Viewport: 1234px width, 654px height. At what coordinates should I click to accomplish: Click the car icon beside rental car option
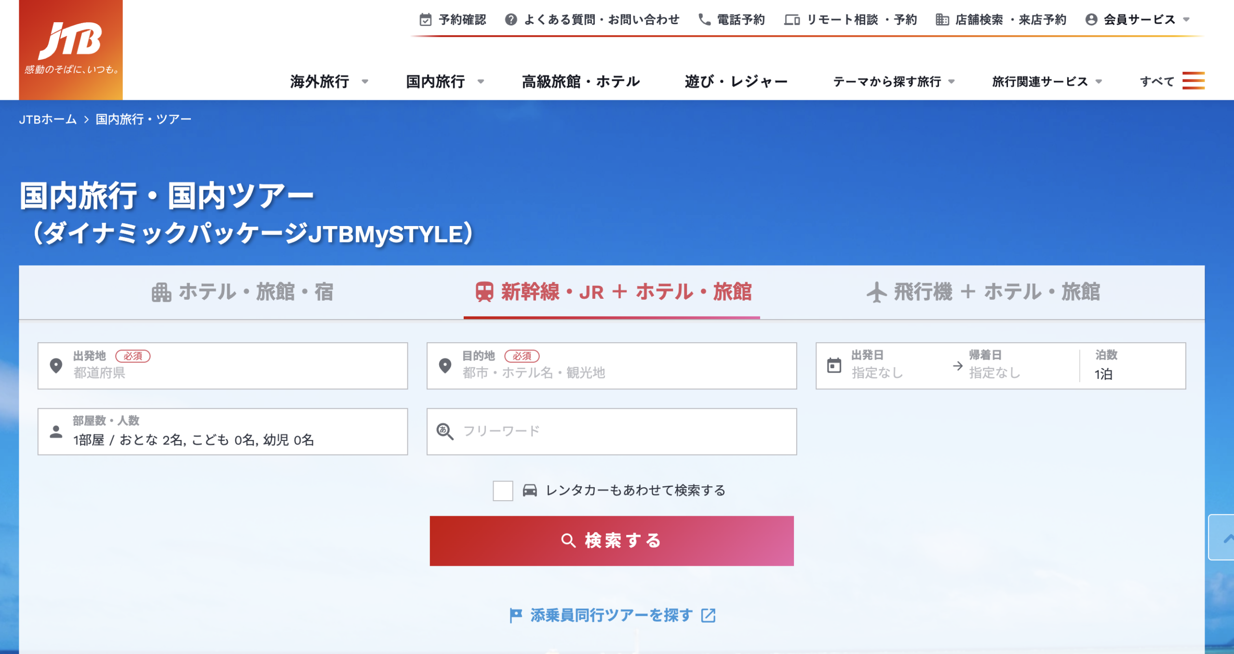(x=530, y=491)
